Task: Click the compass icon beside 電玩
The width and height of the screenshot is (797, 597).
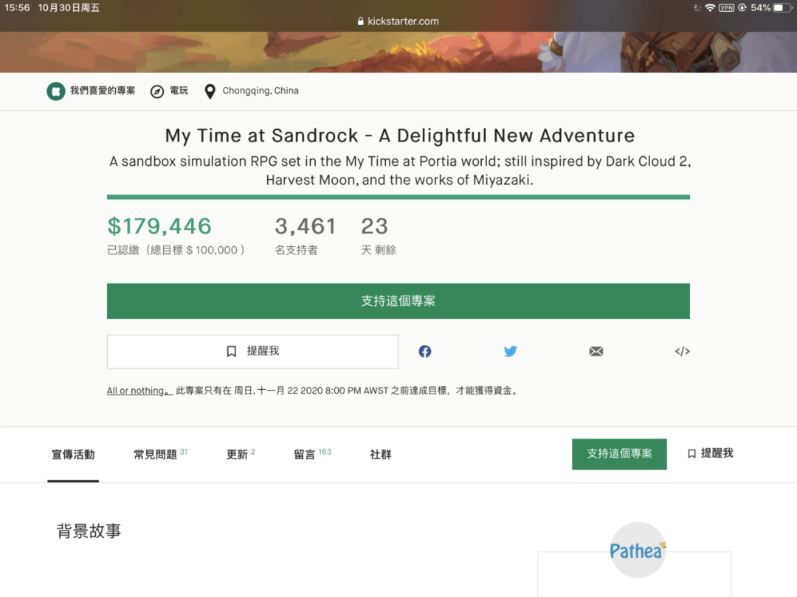Action: tap(157, 91)
